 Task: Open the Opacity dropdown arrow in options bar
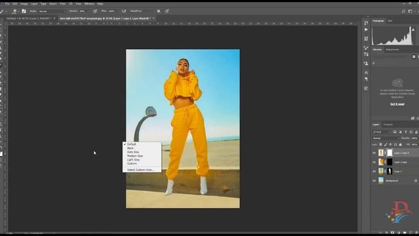coord(89,11)
